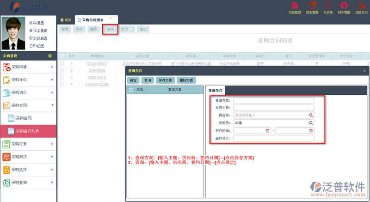The width and height of the screenshot is (370, 202).
Task: Click the 查询方案 input field
Action: pos(274,101)
